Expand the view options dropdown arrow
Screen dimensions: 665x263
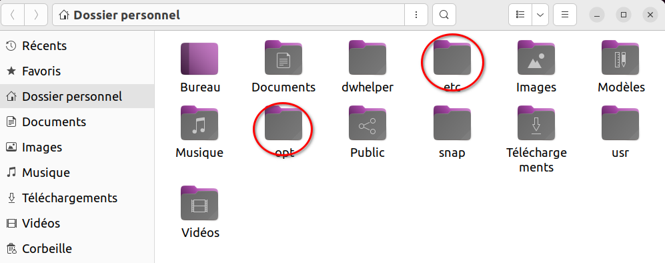point(540,15)
